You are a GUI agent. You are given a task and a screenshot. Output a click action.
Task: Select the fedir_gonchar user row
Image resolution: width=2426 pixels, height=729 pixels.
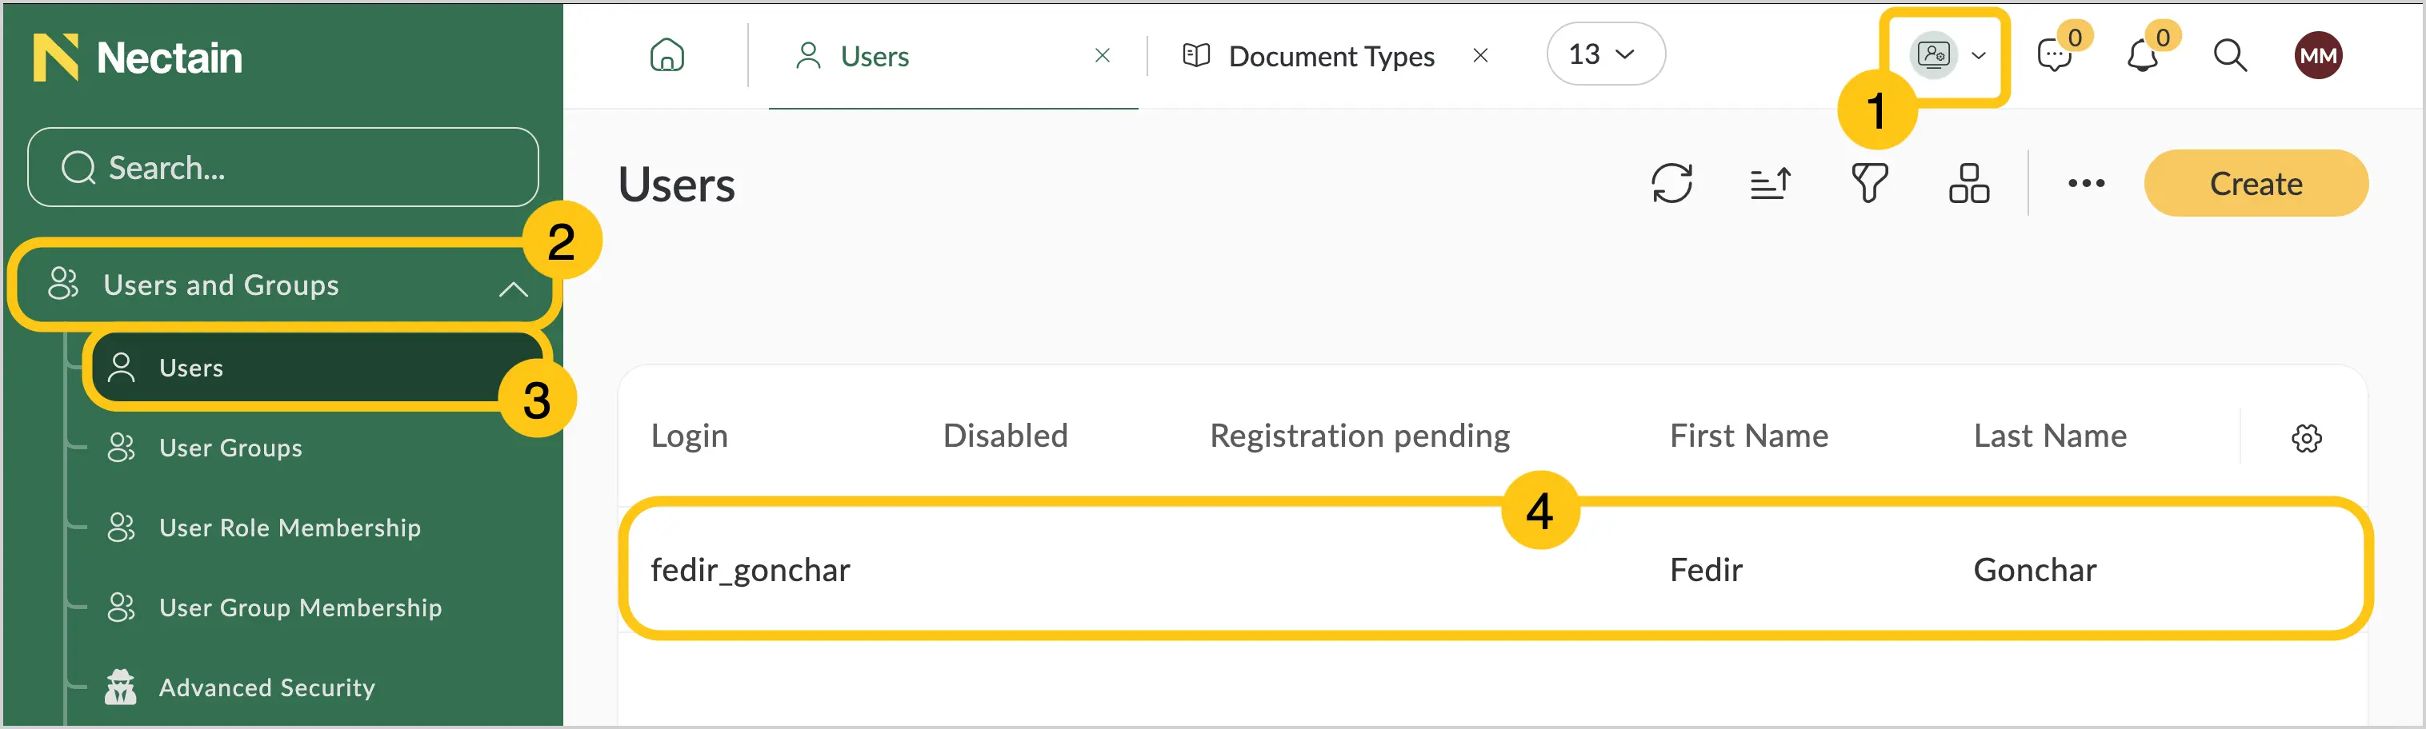(x=1493, y=570)
